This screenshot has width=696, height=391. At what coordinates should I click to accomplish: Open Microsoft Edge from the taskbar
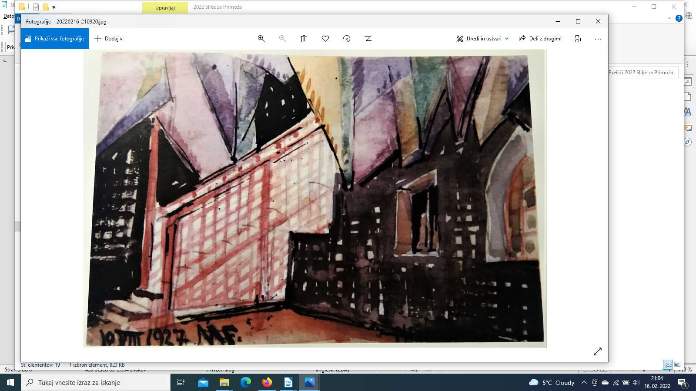point(246,382)
